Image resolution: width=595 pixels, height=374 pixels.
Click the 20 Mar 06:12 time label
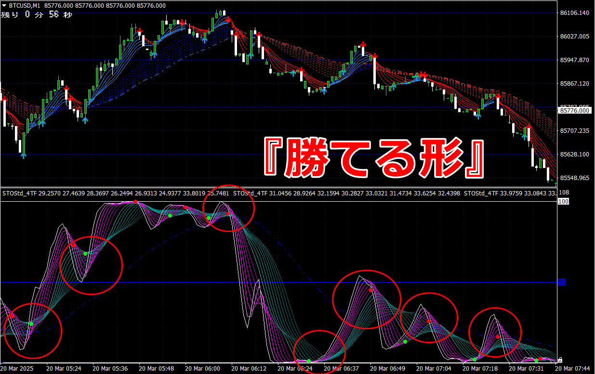tap(250, 368)
